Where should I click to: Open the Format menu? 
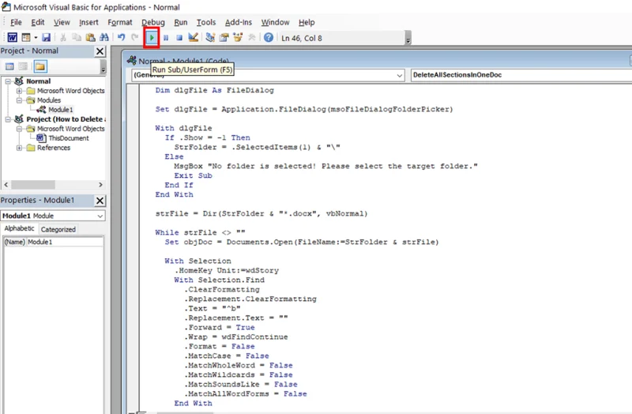click(x=120, y=22)
